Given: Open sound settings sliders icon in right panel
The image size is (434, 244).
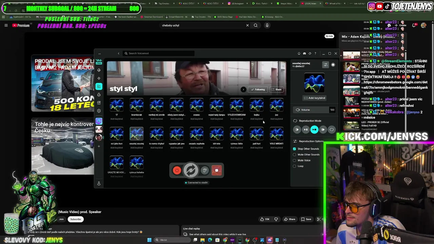Looking at the screenshot, I should [x=325, y=65].
